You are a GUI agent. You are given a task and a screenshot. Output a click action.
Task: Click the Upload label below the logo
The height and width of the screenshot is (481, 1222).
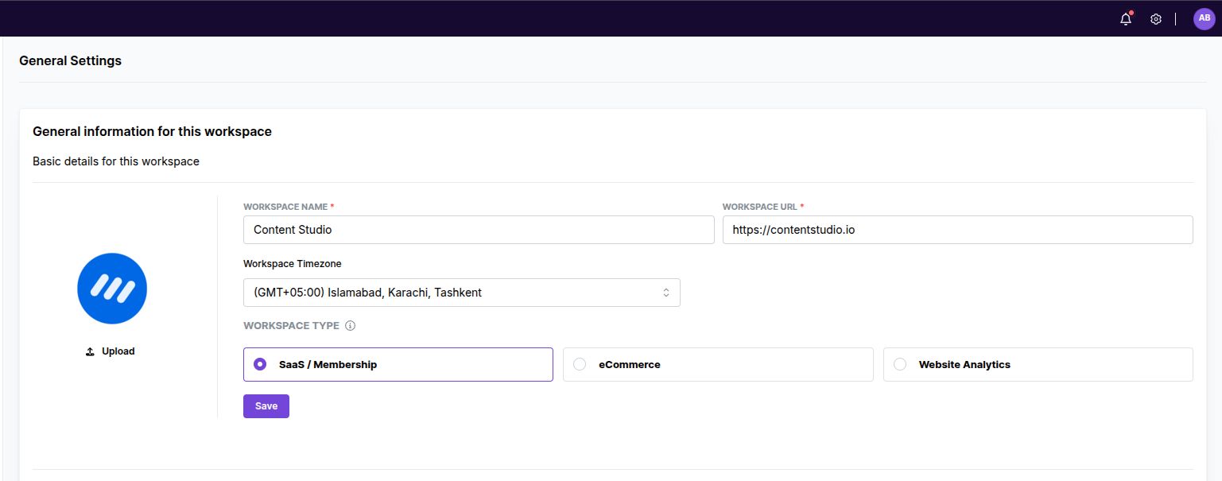pos(116,351)
